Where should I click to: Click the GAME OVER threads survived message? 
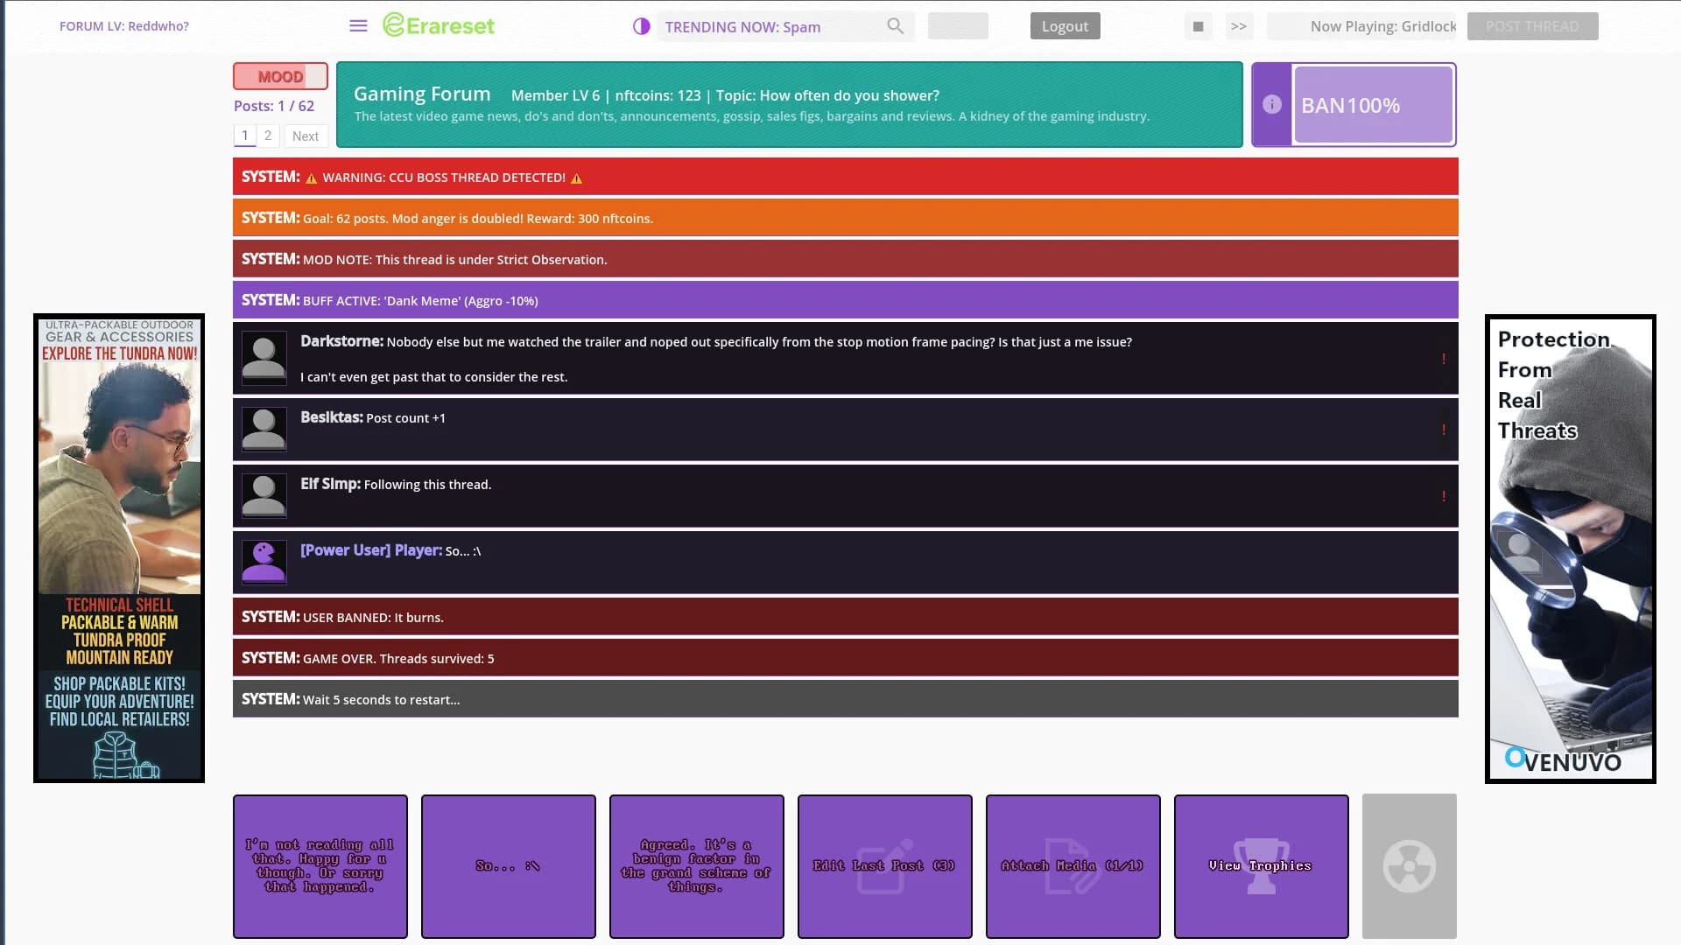pyautogui.click(x=846, y=658)
